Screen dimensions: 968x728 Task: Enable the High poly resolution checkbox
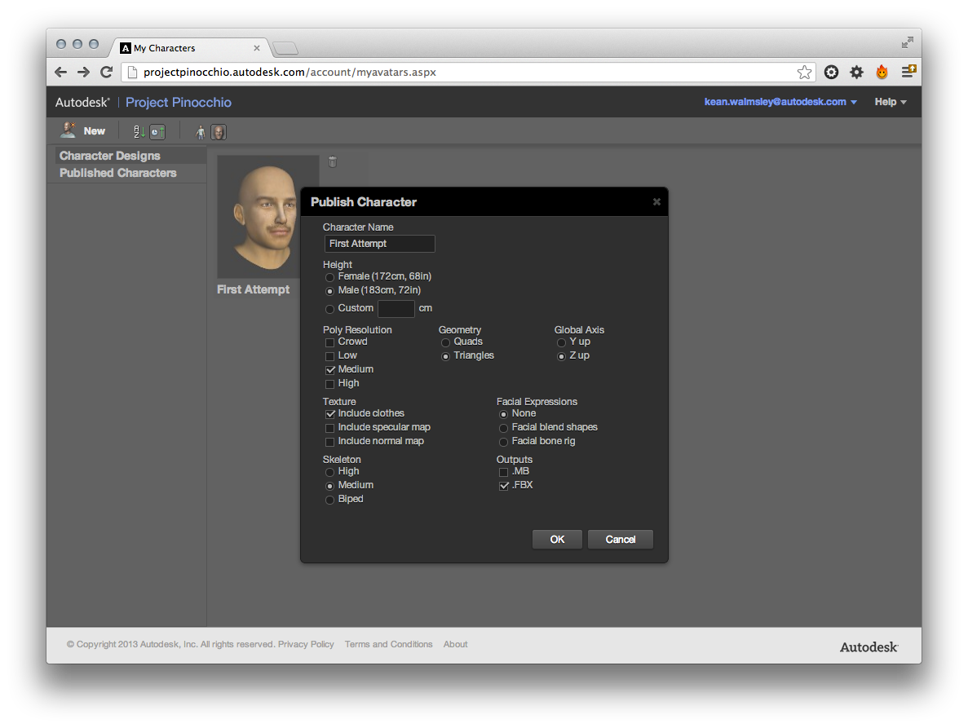pyautogui.click(x=330, y=383)
